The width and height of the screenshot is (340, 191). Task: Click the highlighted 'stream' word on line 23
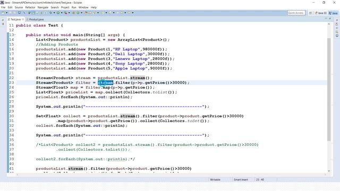coord(105,83)
